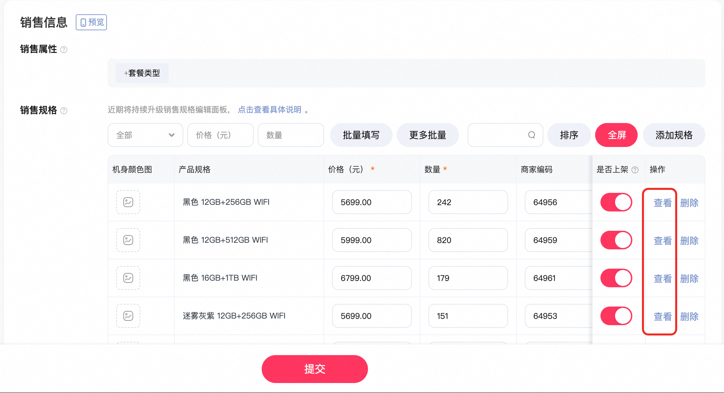Turn off shelf toggle for 黑色 16GB+1TB WIFI
724x393 pixels.
click(x=616, y=278)
